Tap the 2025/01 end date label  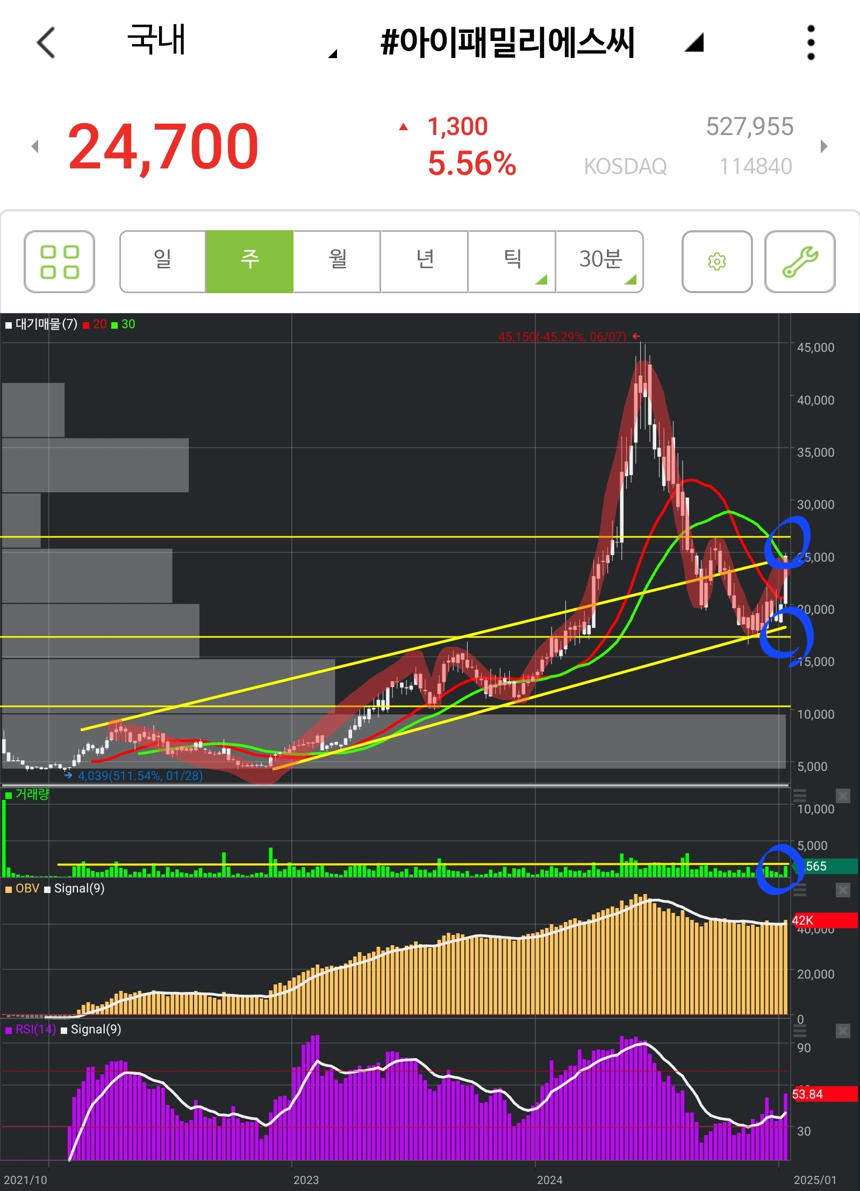tap(815, 1180)
